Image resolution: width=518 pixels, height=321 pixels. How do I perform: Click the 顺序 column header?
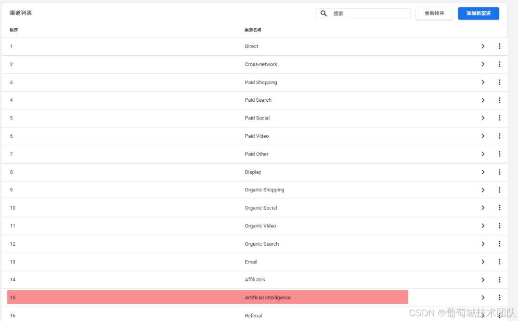(13, 30)
